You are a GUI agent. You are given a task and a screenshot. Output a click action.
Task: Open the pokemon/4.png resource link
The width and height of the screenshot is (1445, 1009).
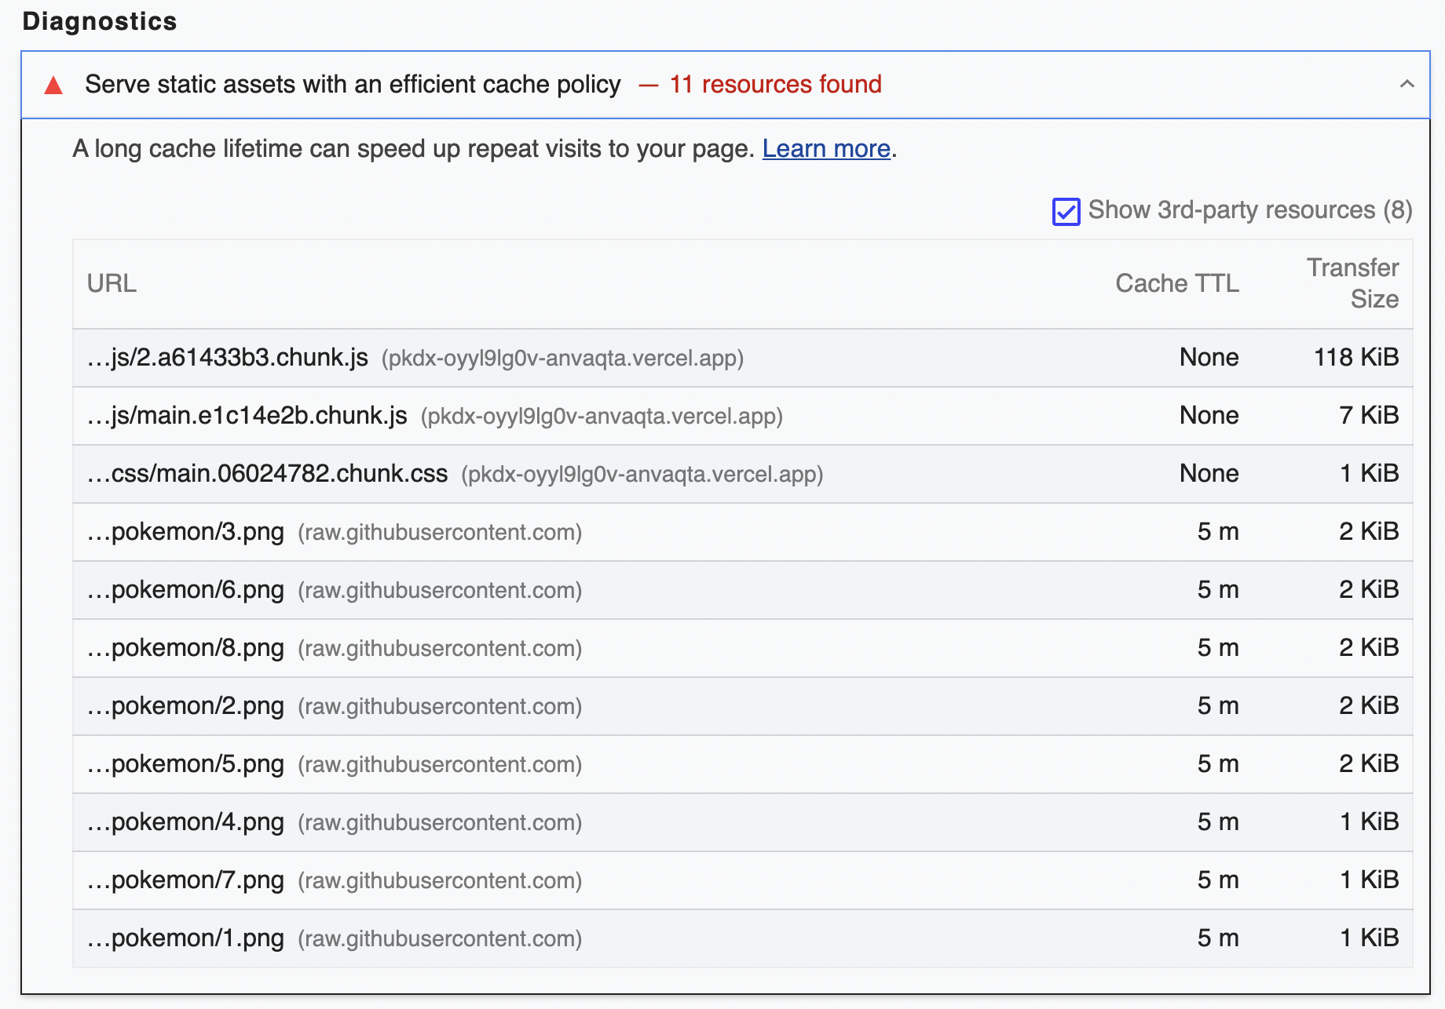pos(186,822)
